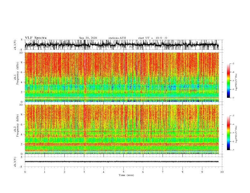Click the ch.3(V) flat waveform trace
The width and height of the screenshot is (250, 193).
[122, 162]
